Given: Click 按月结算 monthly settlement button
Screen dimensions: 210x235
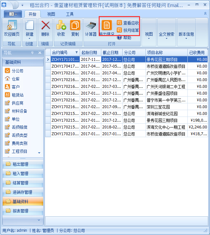Looking at the screenshot, I should [x=128, y=30].
